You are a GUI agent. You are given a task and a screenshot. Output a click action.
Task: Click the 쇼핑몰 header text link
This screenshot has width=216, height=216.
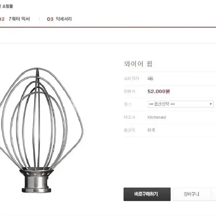(x=8, y=6)
